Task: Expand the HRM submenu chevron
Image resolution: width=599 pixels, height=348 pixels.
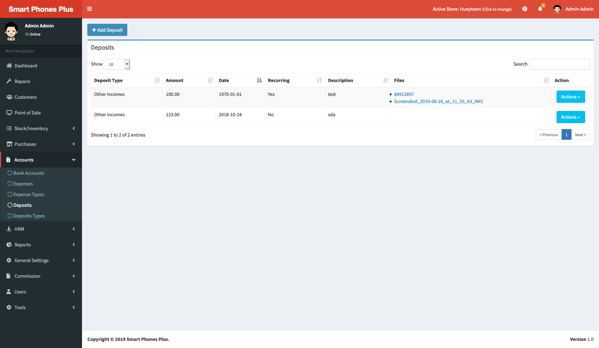Action: click(74, 229)
